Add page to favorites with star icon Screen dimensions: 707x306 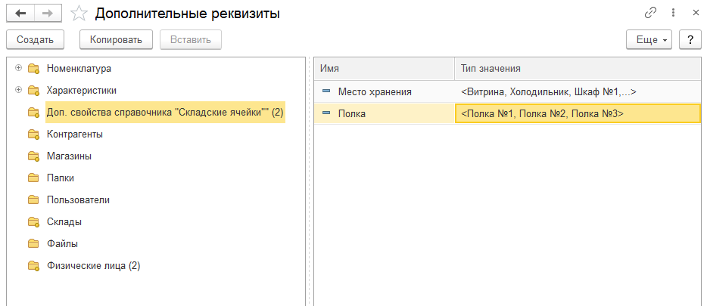click(x=78, y=14)
